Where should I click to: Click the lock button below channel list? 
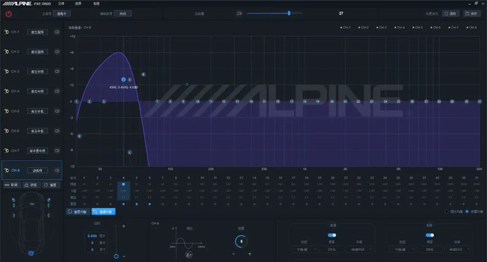tap(32, 185)
